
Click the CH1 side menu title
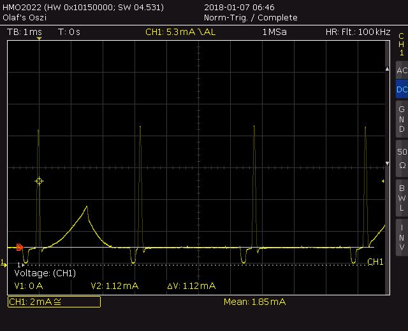pyautogui.click(x=402, y=44)
